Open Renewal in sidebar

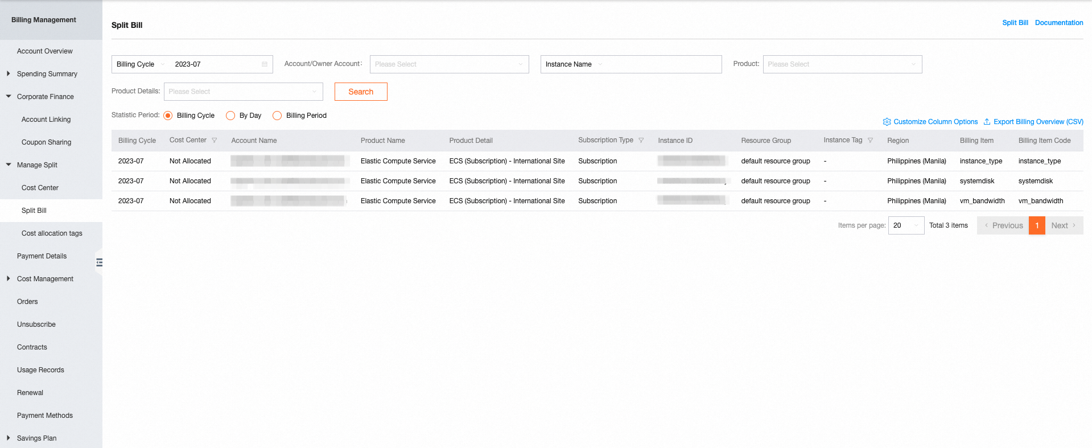pos(30,393)
